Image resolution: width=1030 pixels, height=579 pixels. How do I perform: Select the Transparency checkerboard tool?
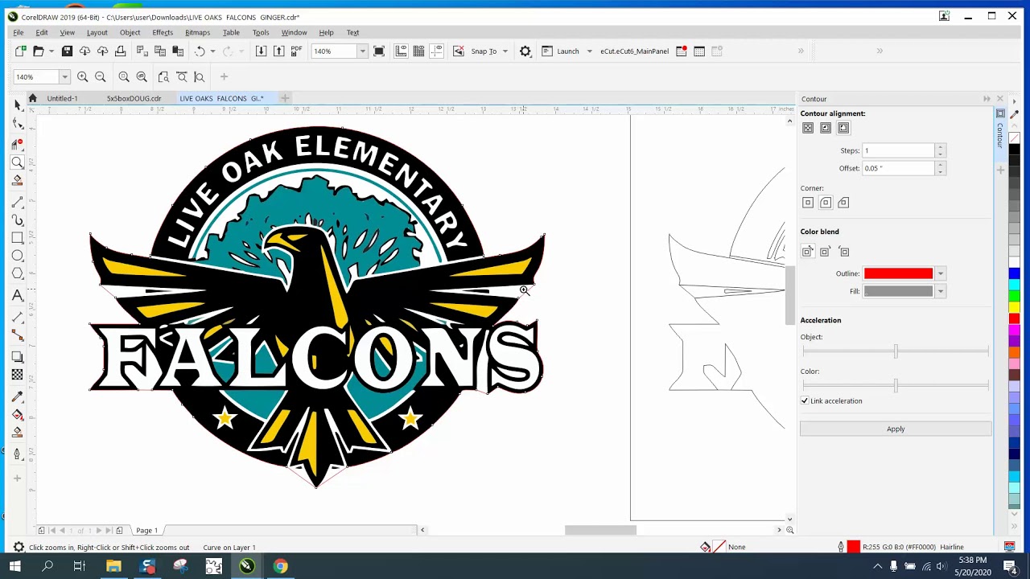click(x=18, y=375)
